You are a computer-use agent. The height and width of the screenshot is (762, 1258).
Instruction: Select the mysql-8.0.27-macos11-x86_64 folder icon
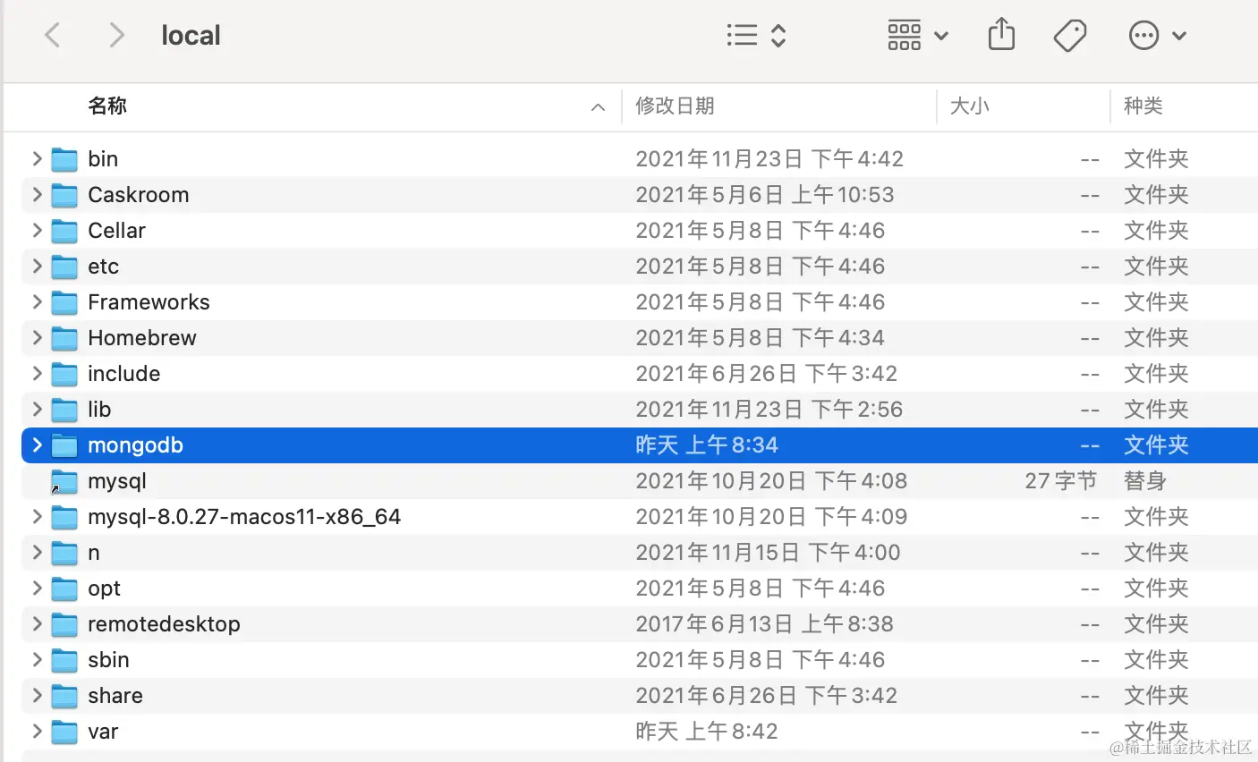click(64, 517)
